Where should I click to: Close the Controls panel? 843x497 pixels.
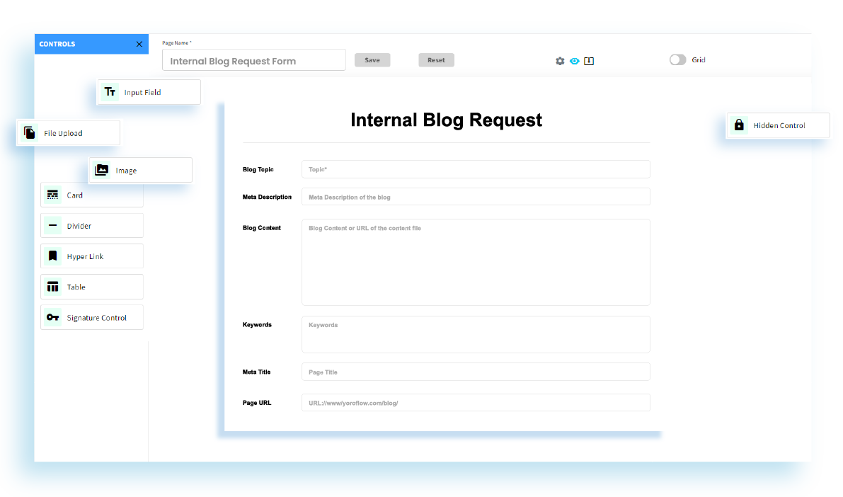[x=139, y=43]
